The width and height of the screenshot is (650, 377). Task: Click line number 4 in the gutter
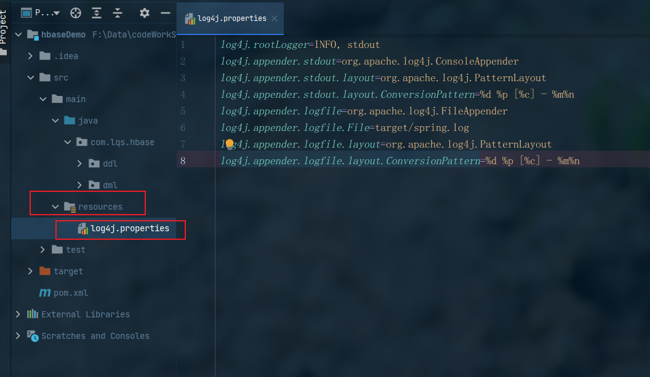(x=183, y=95)
